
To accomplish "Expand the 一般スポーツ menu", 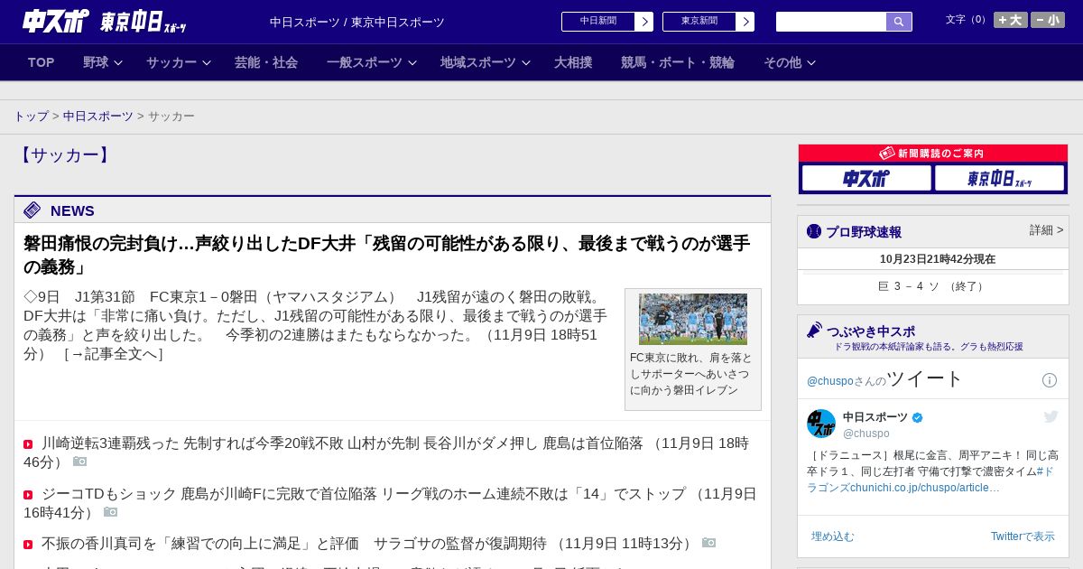I will pos(372,62).
